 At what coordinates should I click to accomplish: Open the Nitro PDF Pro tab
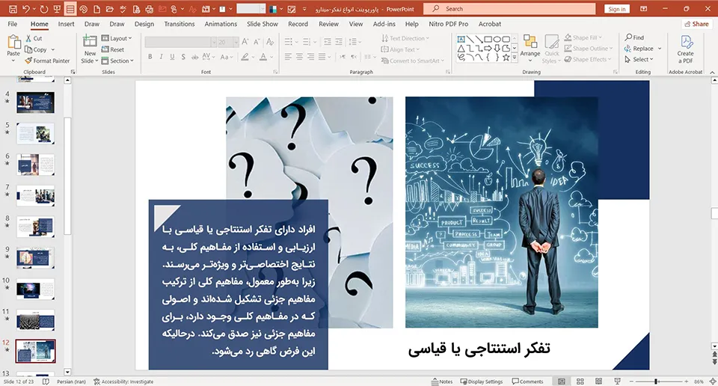(x=448, y=24)
